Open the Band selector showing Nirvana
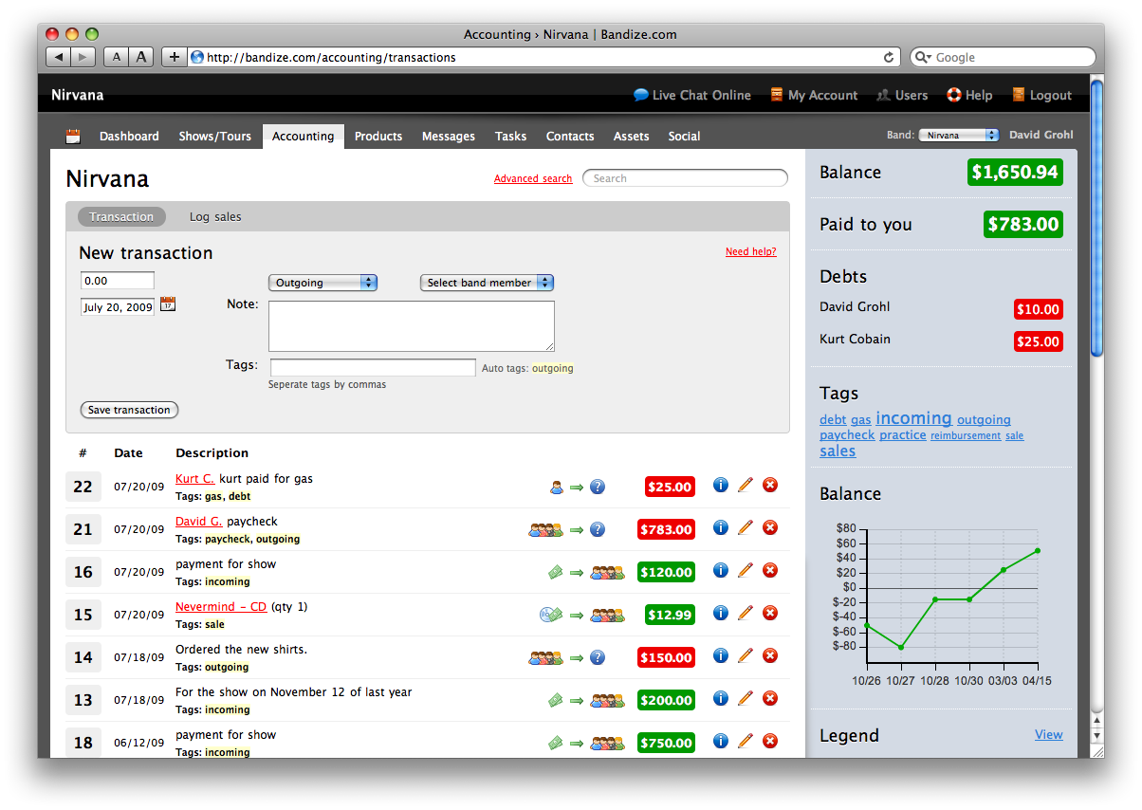Viewport: 1142px width, 810px height. click(x=959, y=136)
